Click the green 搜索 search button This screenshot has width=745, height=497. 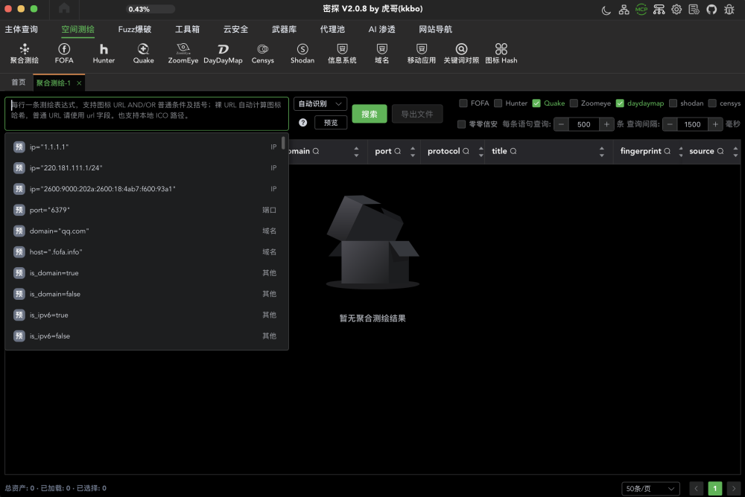tap(370, 114)
